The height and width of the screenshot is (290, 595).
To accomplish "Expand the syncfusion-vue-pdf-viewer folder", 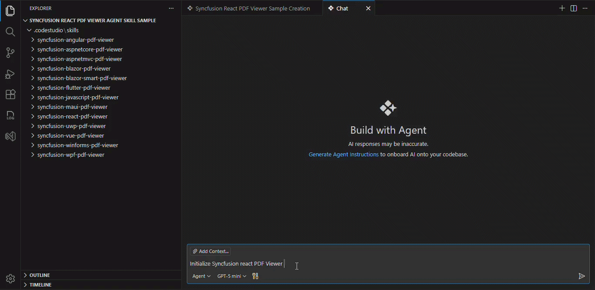I will 101,136.
